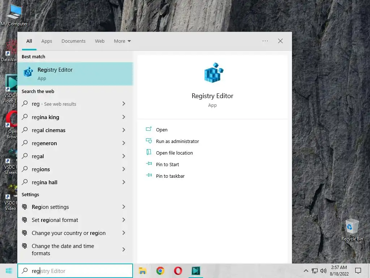This screenshot has width=370, height=278.
Task: Expand the regions suggestion arrow
Action: click(124, 169)
